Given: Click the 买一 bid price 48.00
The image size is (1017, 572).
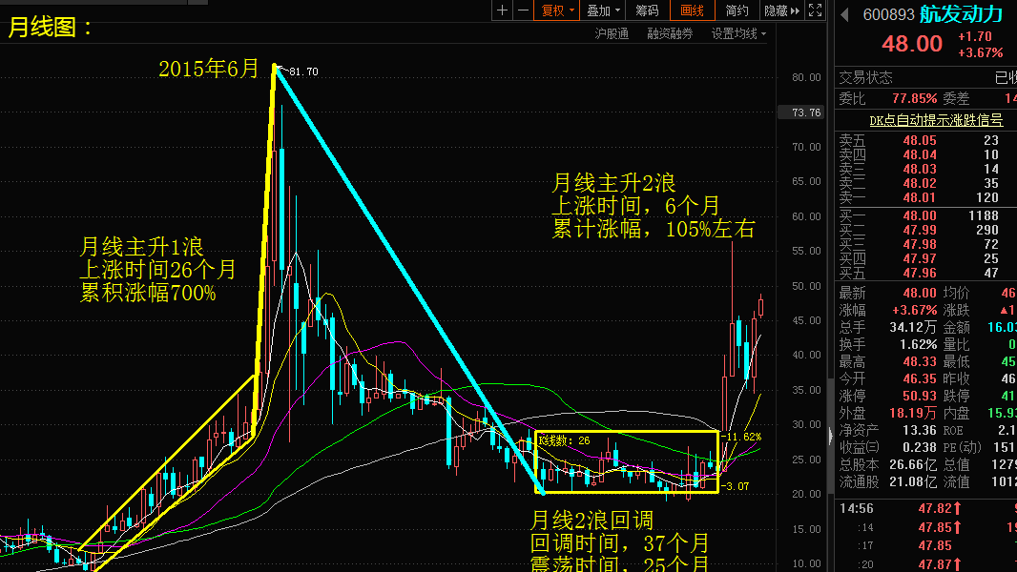Looking at the screenshot, I should [x=920, y=216].
